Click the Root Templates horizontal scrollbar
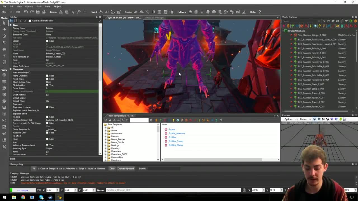 point(213,160)
